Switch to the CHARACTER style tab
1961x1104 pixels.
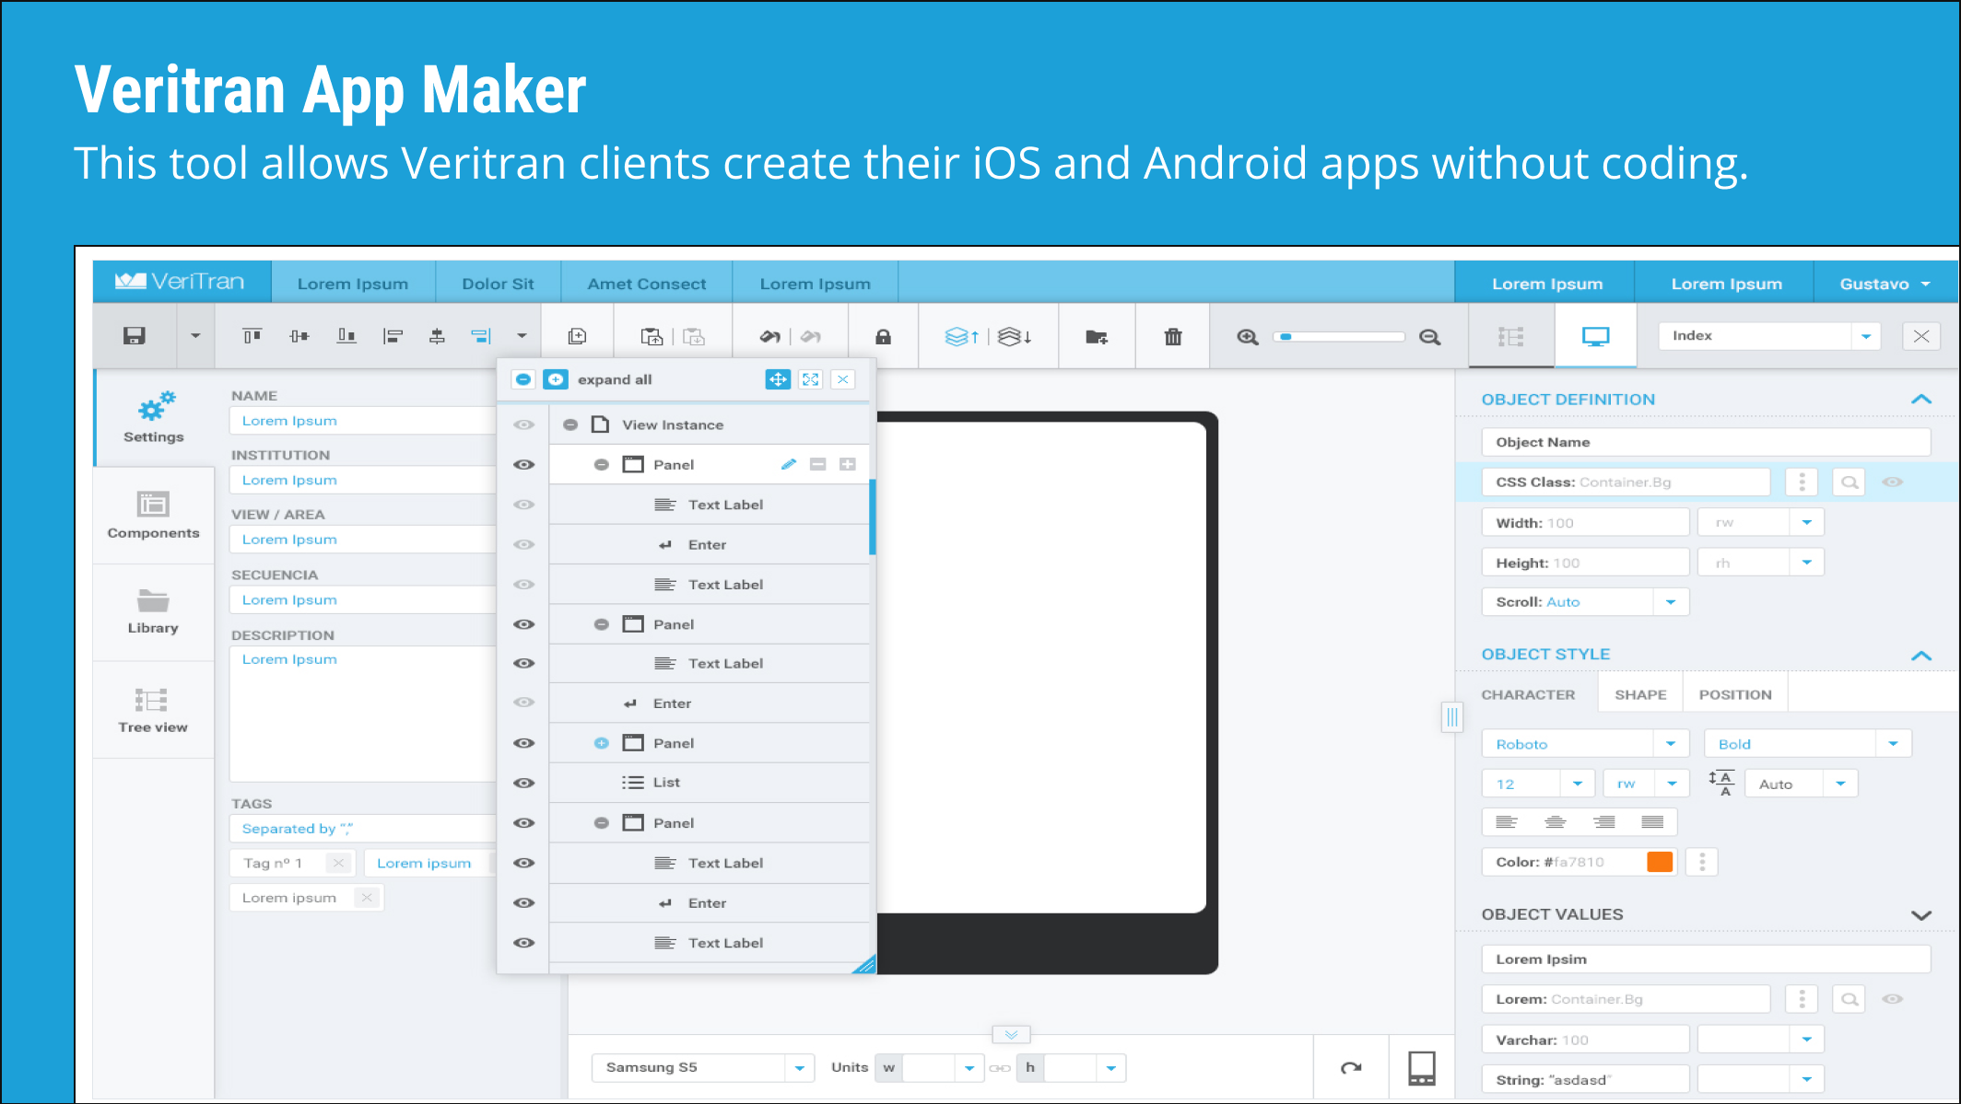coord(1528,694)
